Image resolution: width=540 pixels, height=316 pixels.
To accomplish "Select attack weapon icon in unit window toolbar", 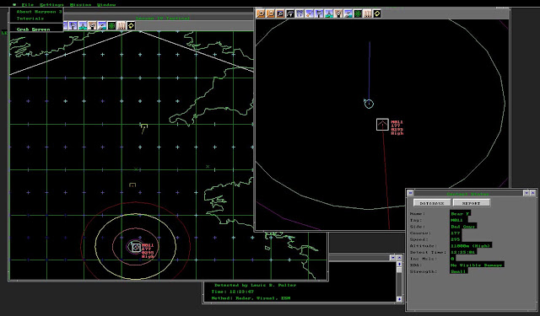I will 310,13.
